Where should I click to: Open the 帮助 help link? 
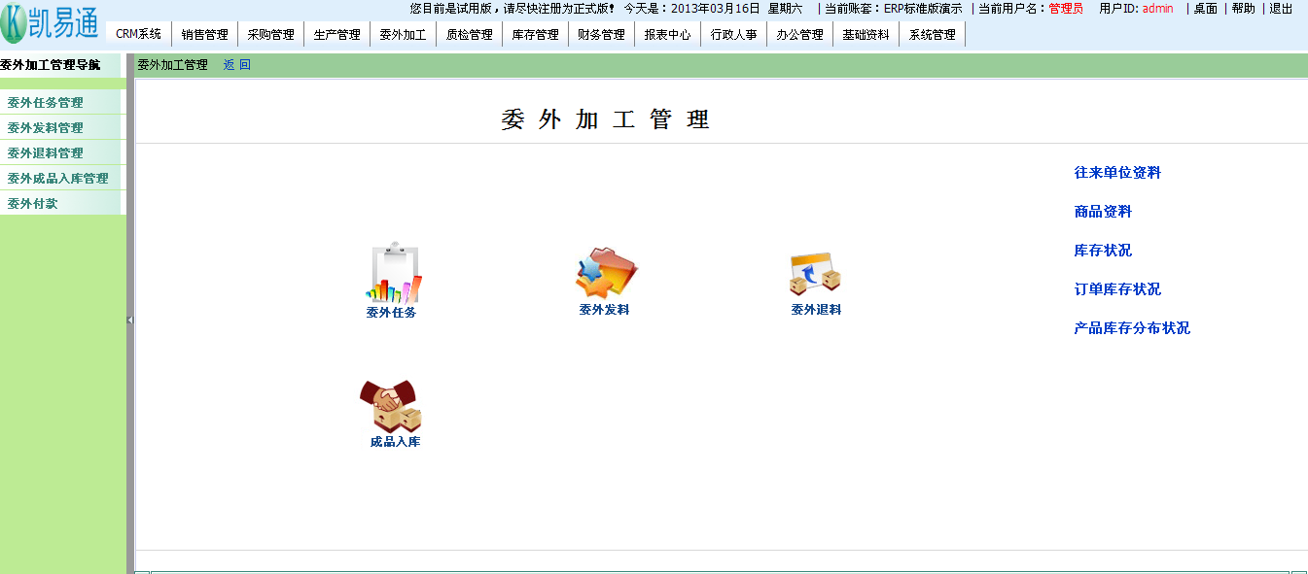1243,9
